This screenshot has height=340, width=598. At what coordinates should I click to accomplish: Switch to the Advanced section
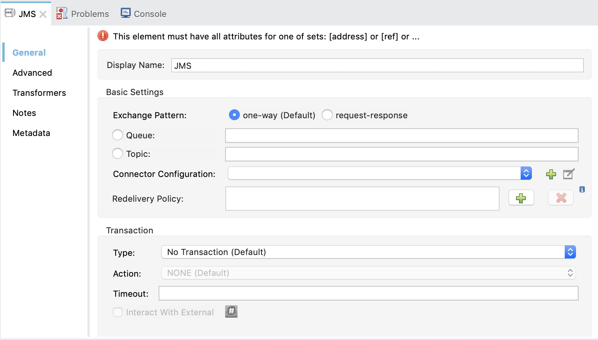pos(32,73)
